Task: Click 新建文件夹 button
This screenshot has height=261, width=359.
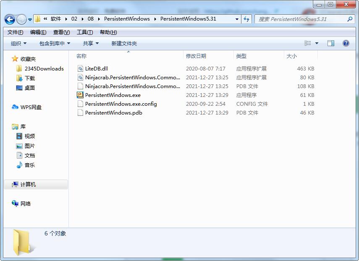Action: pos(124,44)
